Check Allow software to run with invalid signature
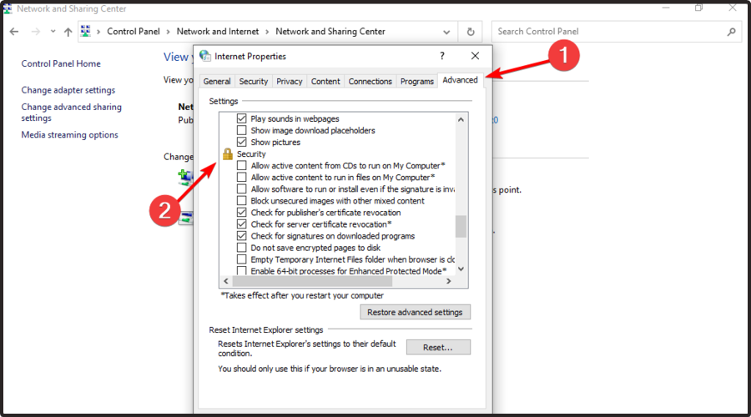Viewport: 751px width, 417px height. (x=242, y=188)
